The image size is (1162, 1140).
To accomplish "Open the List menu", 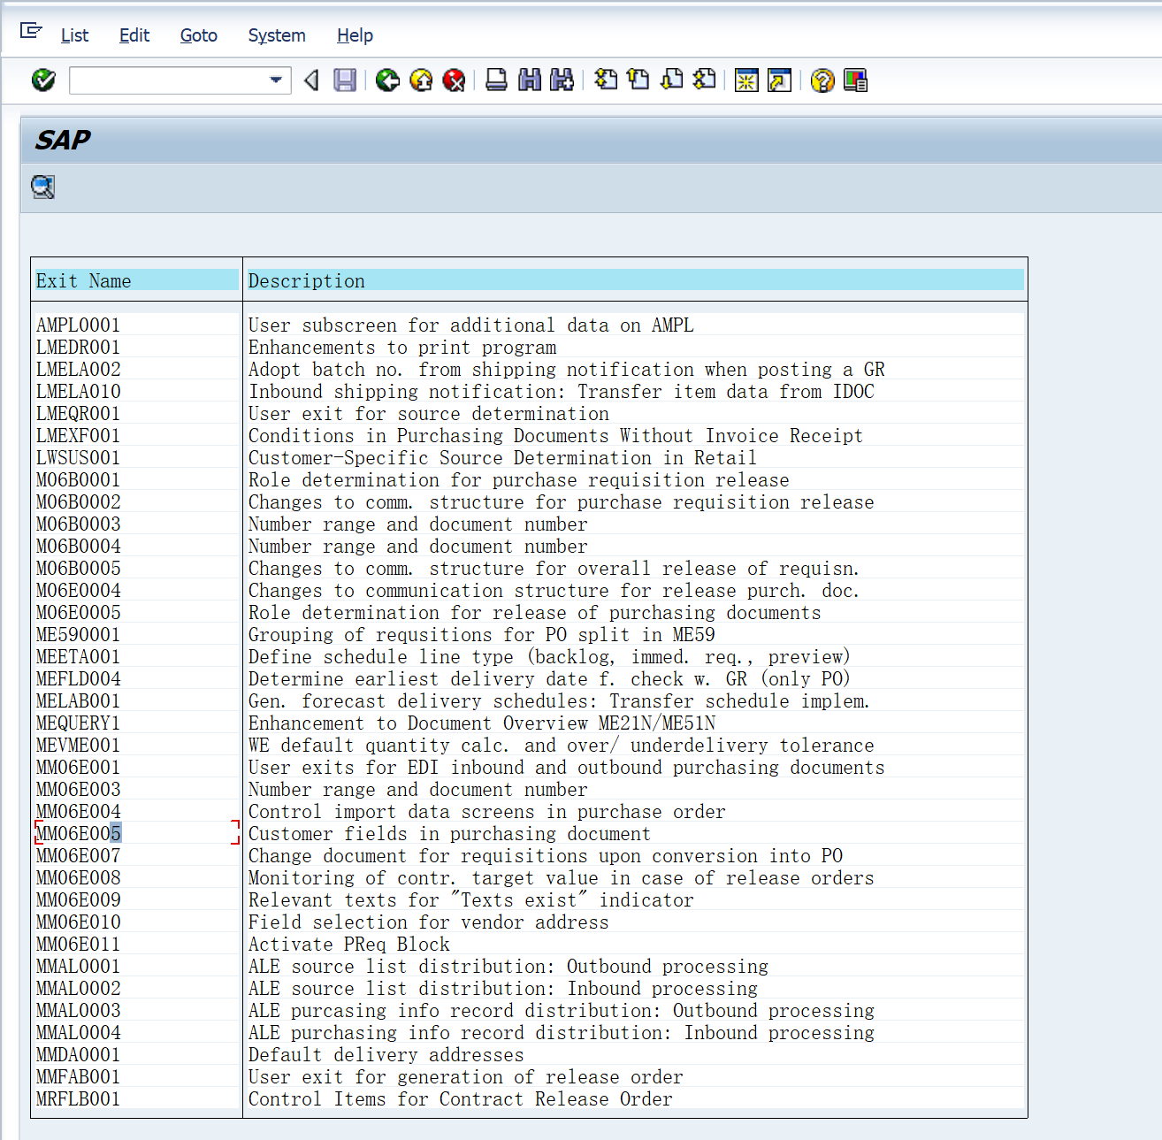I will 74,35.
